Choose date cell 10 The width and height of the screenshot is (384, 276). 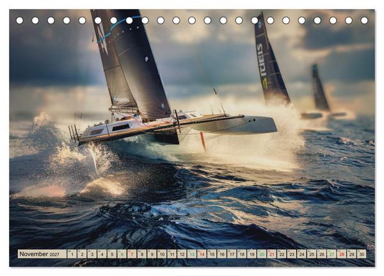click(x=162, y=254)
